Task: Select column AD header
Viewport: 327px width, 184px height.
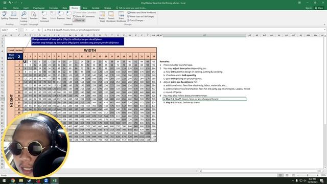Action: 204,35
